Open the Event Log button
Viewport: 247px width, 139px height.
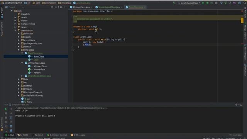[x=235, y=135]
